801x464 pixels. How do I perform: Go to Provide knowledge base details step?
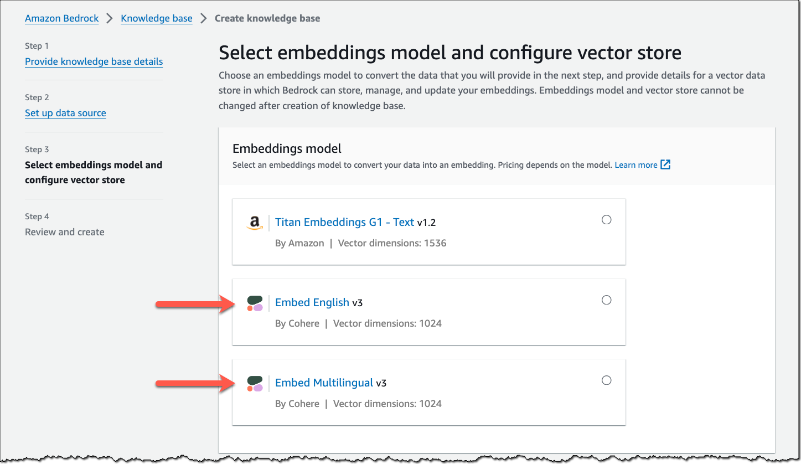[94, 61]
